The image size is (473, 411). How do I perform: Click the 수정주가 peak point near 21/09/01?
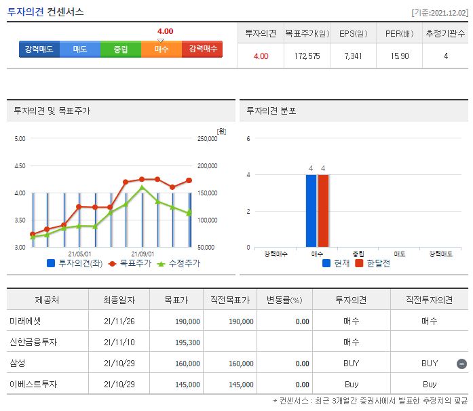pos(142,188)
